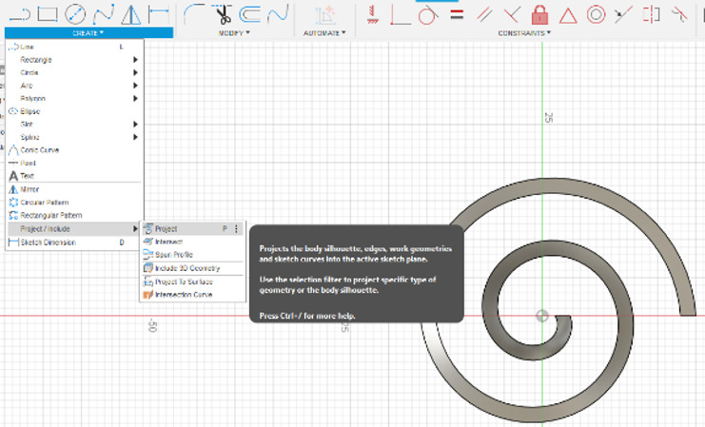The image size is (705, 427).
Task: Expand the Slot submenu arrow
Action: coord(135,124)
